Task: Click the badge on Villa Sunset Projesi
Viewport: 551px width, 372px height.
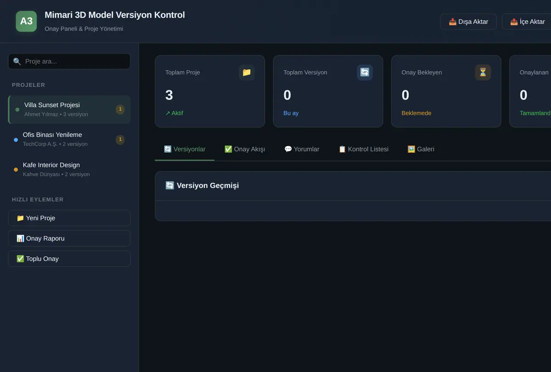Action: pyautogui.click(x=120, y=109)
